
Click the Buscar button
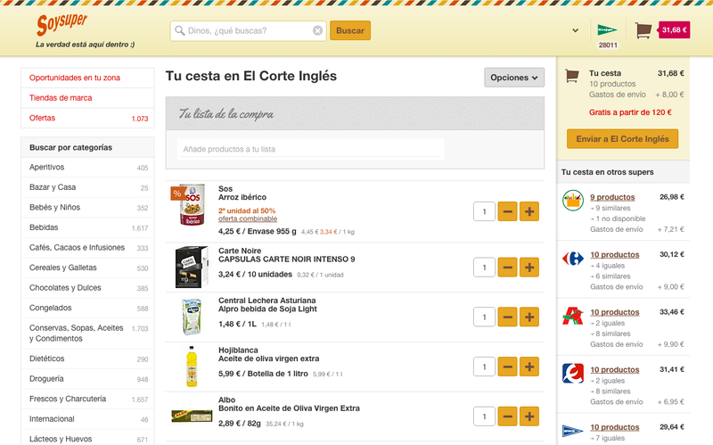(350, 30)
